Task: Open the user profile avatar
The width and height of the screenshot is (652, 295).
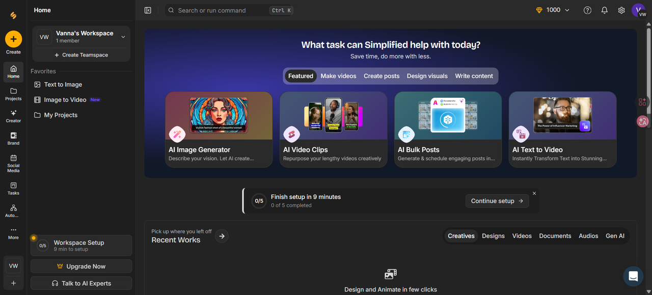Action: point(639,10)
